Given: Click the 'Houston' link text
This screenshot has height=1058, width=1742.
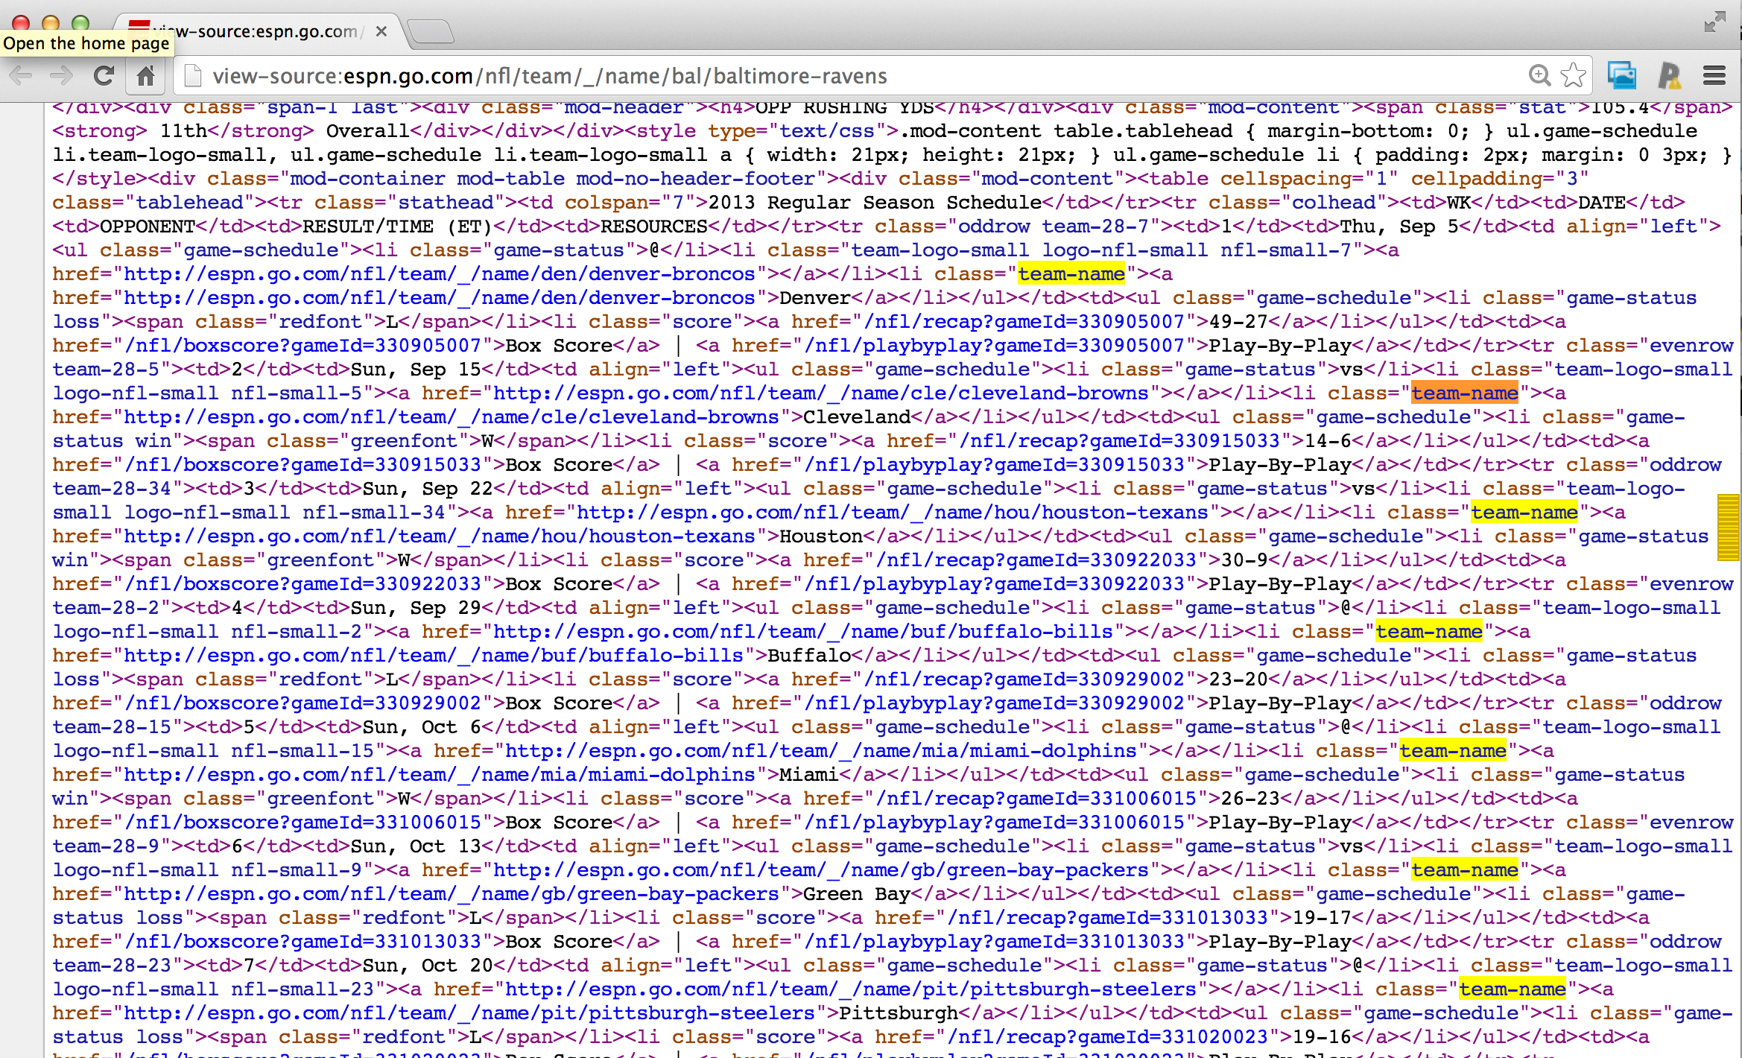Looking at the screenshot, I should point(821,536).
